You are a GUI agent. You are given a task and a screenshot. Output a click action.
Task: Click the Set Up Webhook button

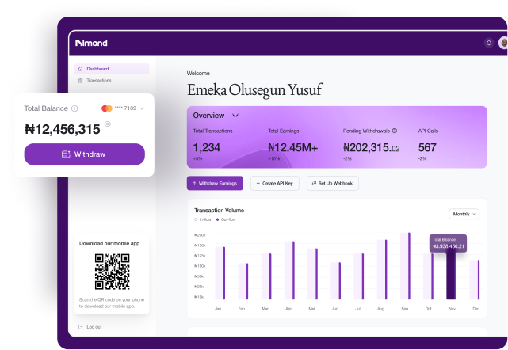pyautogui.click(x=333, y=183)
